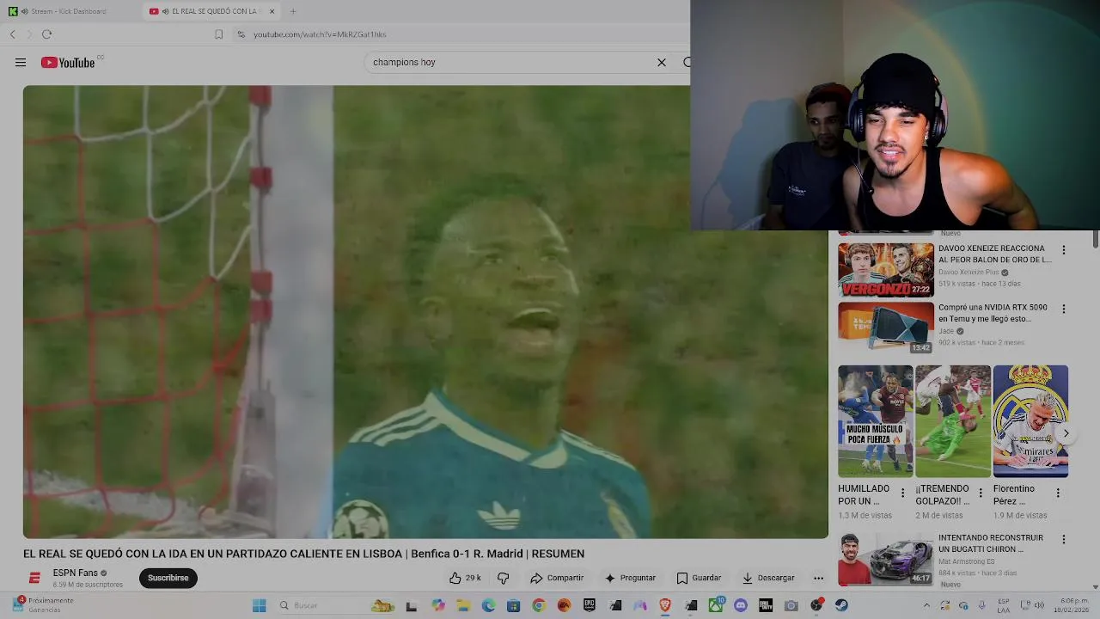Open options menu for the DAVOO XENEIZE video

coord(1064,250)
